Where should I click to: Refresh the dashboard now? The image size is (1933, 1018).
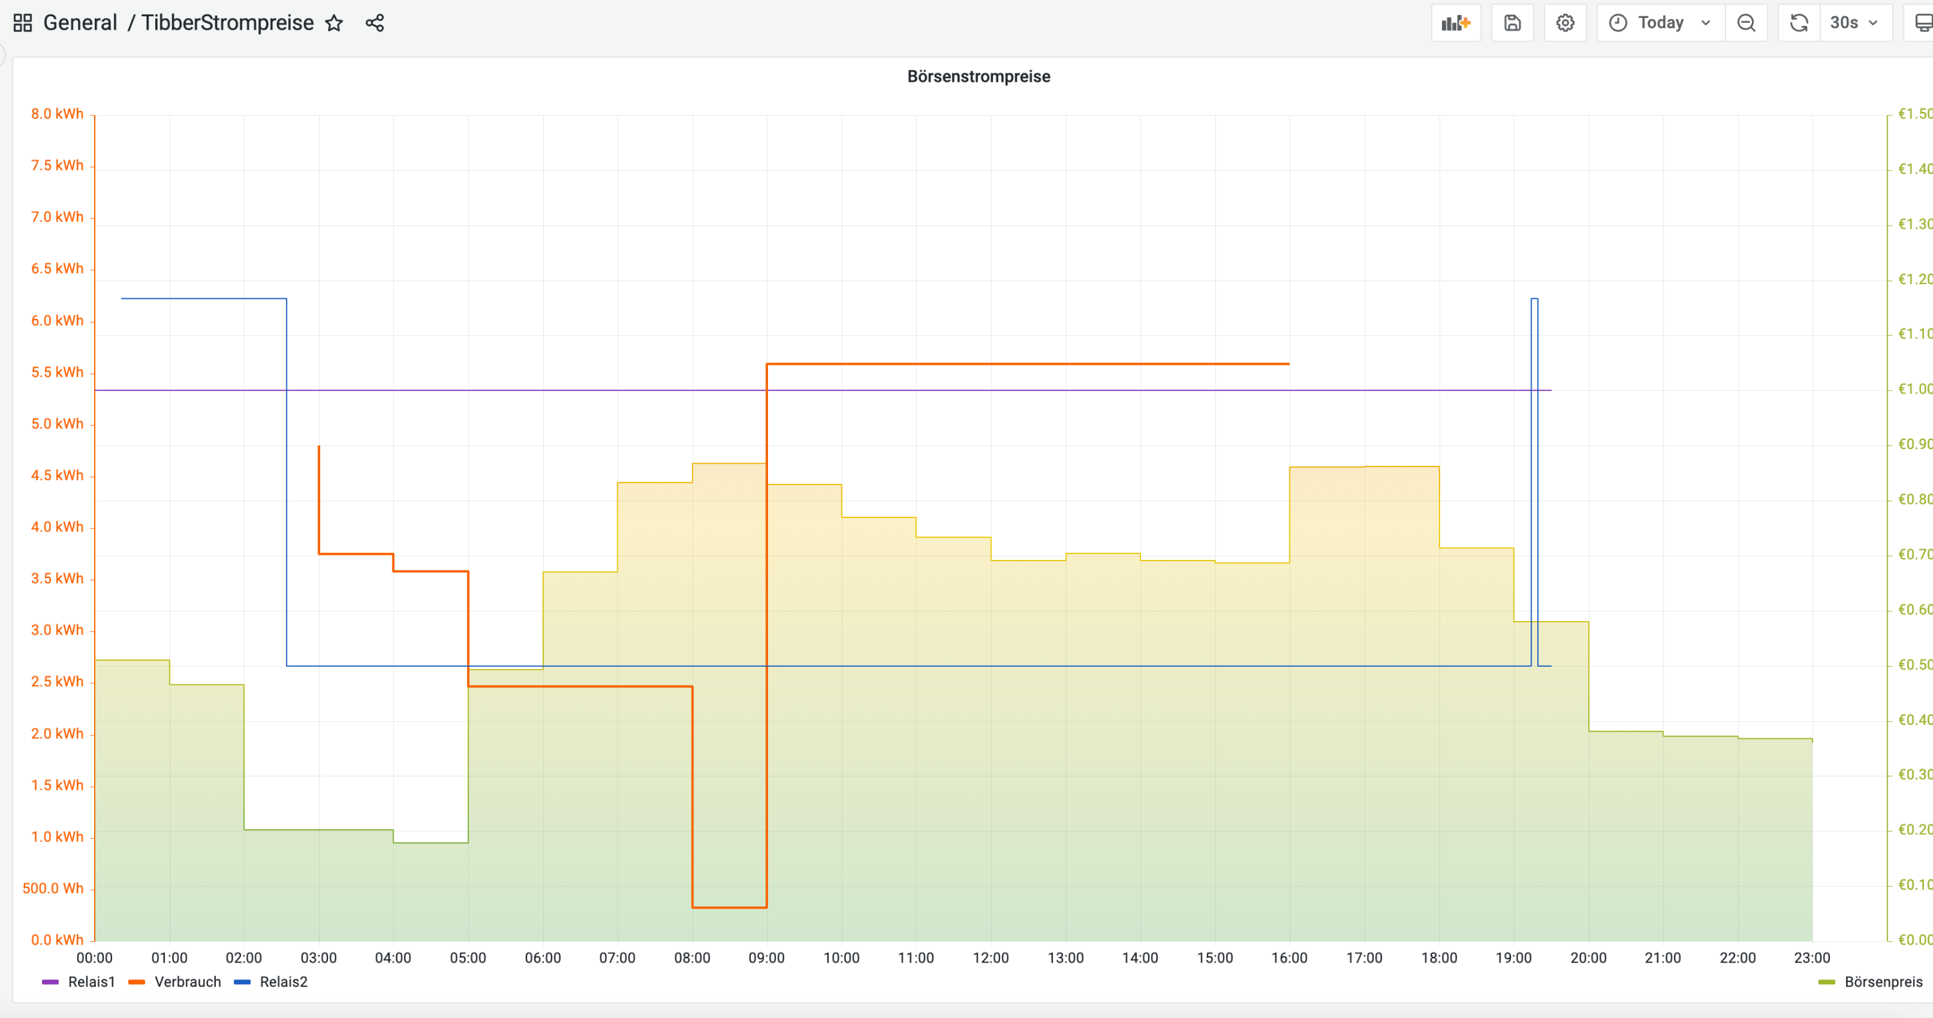1799,23
